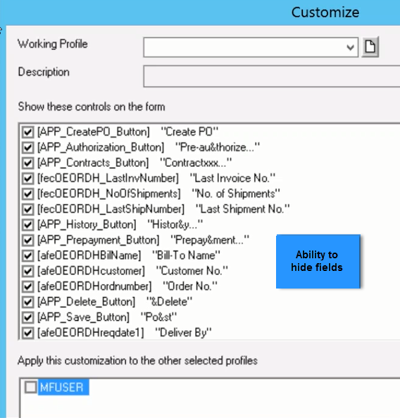The height and width of the screenshot is (418, 400).
Task: Hide the Deliver By field
Action: click(28, 333)
